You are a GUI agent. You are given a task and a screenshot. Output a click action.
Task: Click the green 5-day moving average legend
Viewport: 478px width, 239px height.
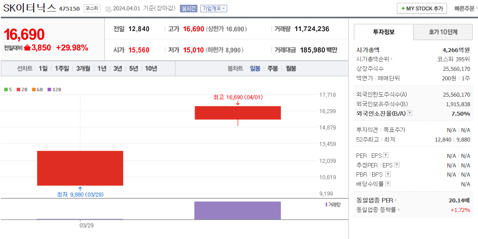tap(8, 89)
